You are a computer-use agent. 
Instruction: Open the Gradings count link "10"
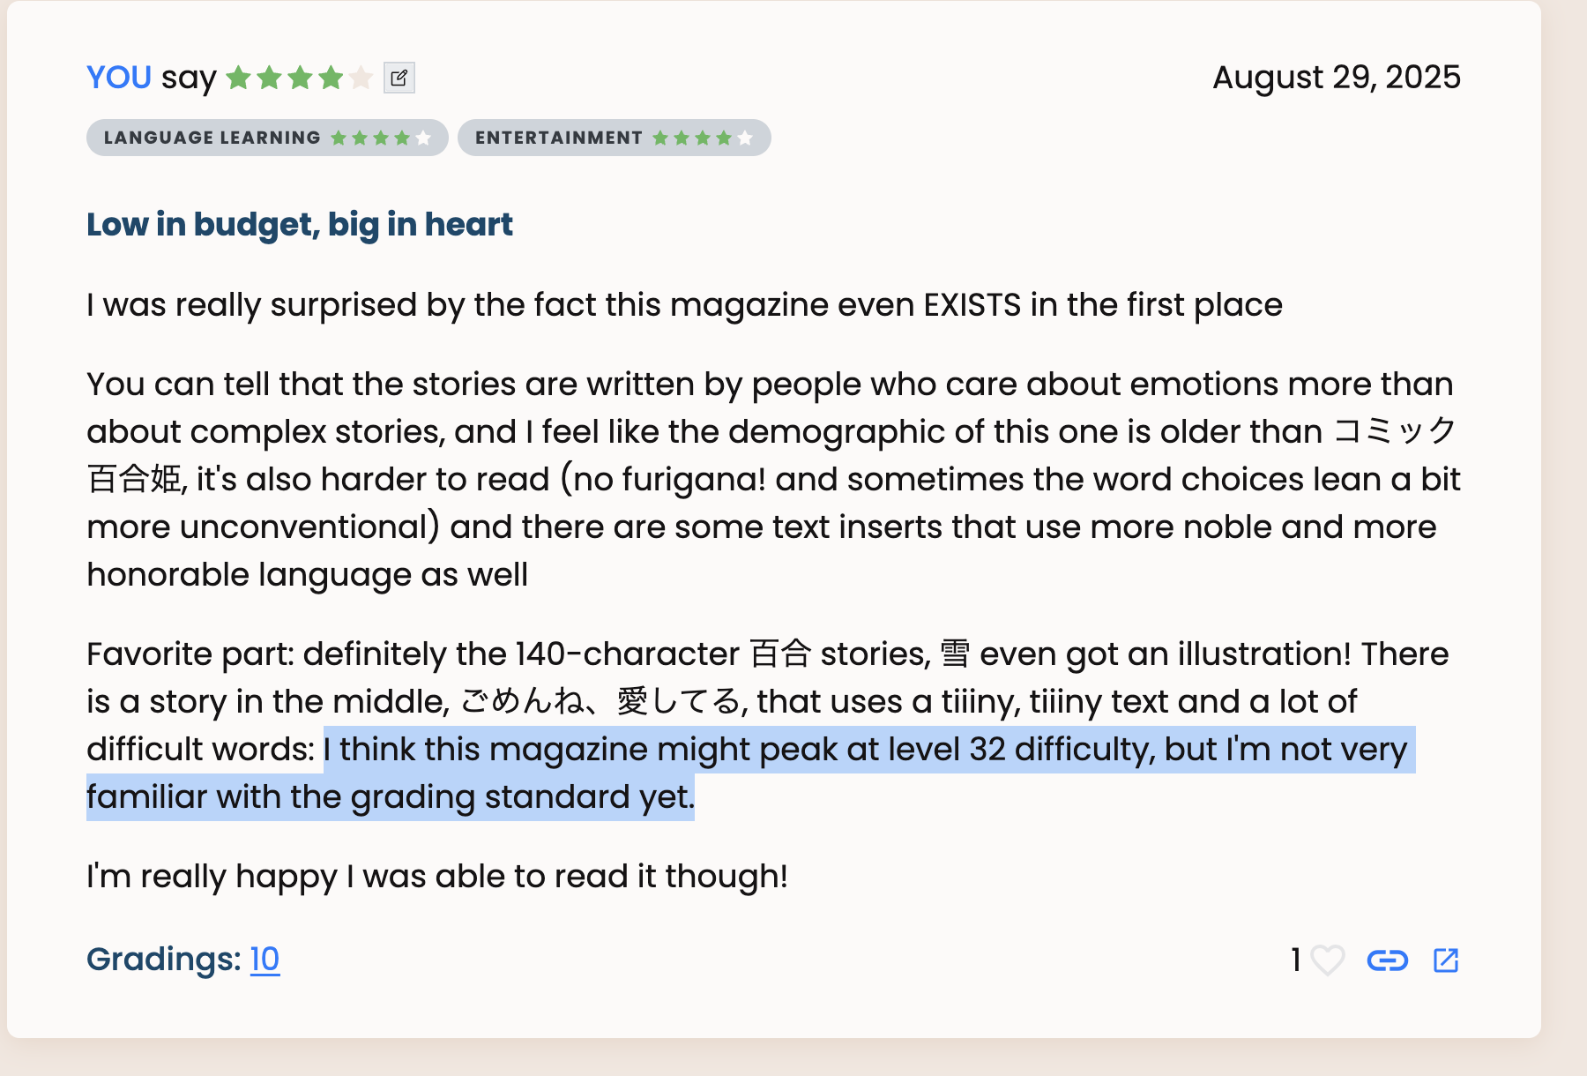[x=264, y=960]
